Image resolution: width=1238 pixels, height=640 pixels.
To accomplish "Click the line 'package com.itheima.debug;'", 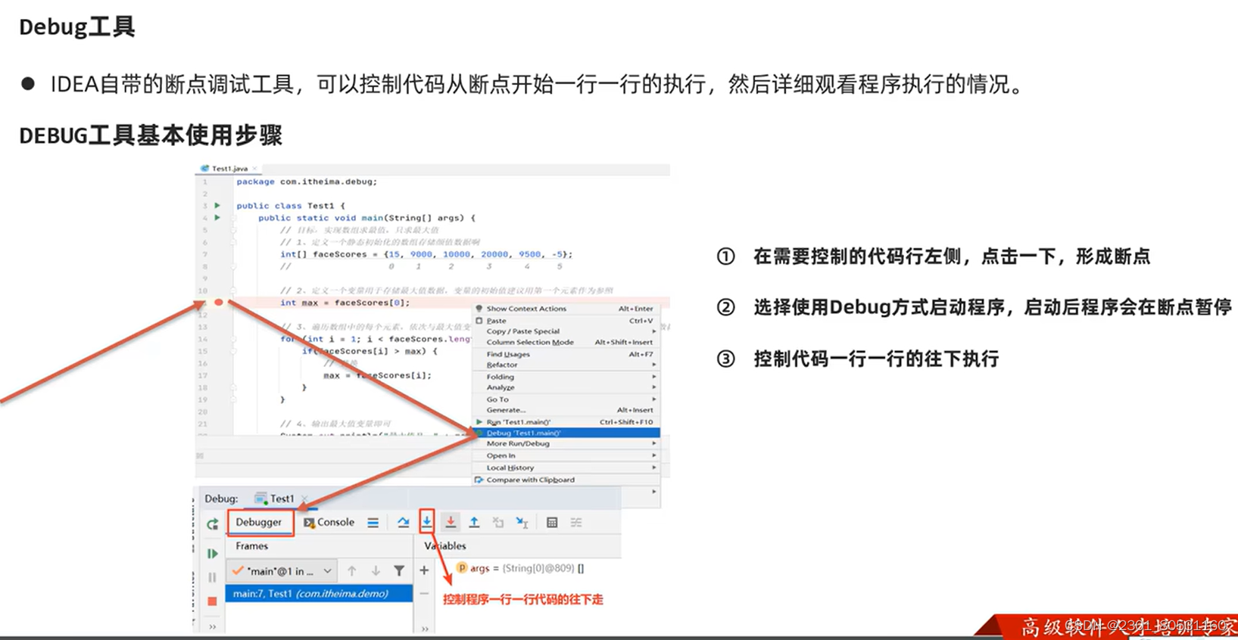I will 307,182.
